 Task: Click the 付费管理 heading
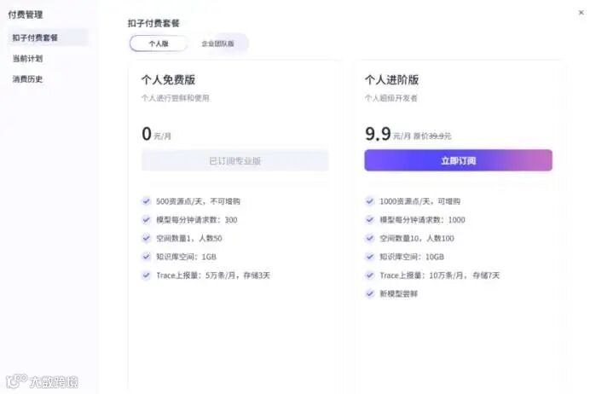[x=26, y=14]
